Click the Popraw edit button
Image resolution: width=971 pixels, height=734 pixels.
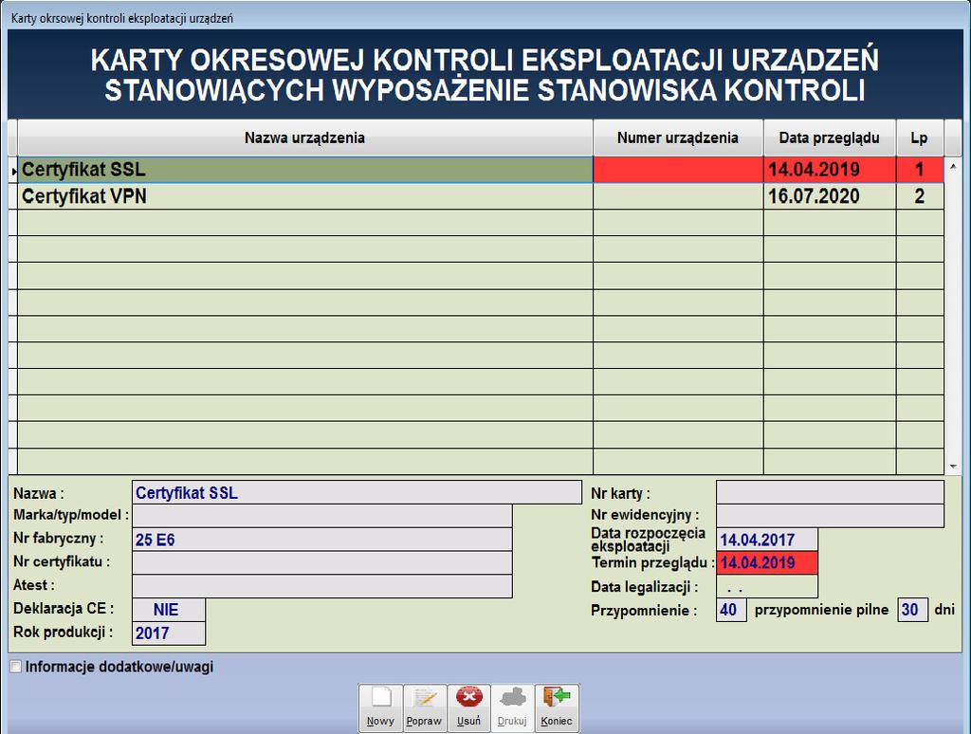point(425,708)
